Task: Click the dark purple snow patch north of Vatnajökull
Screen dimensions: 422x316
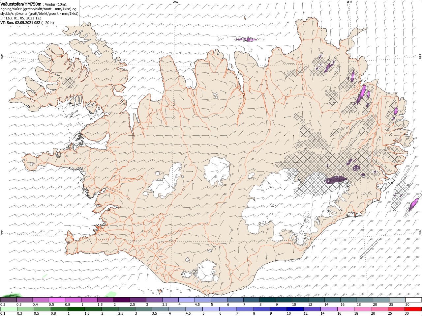Action: 336,179
